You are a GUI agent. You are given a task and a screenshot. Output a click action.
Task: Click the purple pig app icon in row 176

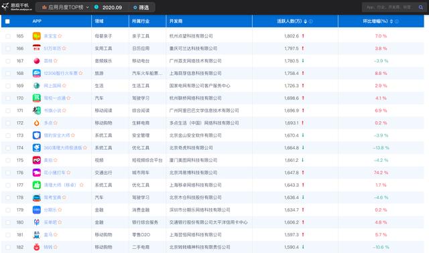[x=37, y=173]
